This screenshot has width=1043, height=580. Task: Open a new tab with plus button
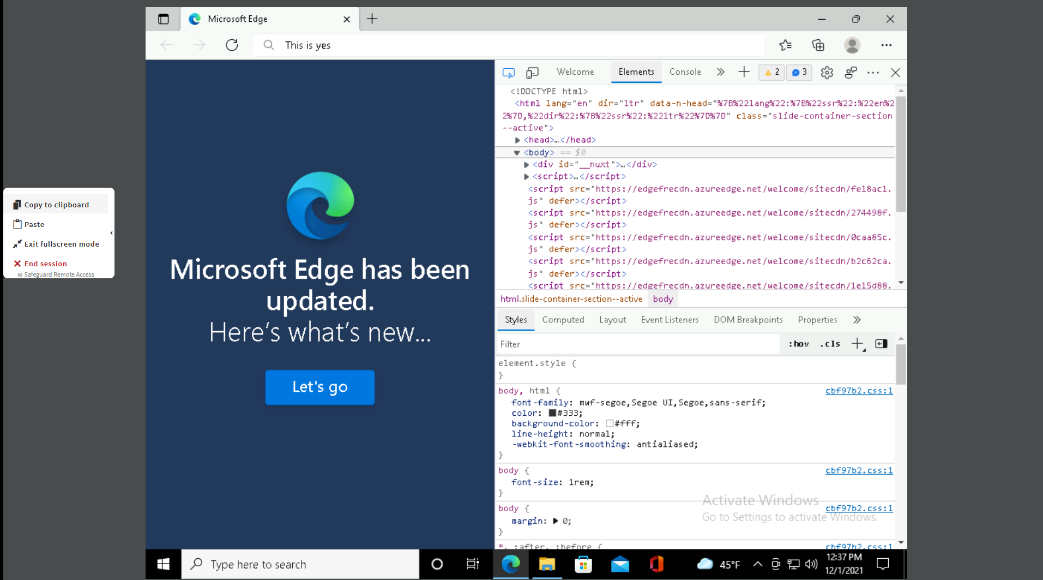pos(372,19)
